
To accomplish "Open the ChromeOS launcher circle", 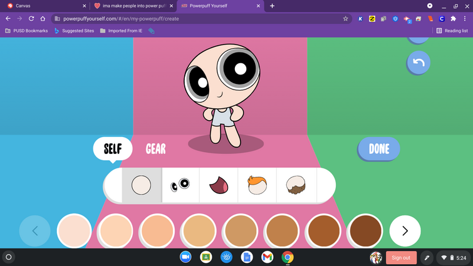I will point(9,257).
